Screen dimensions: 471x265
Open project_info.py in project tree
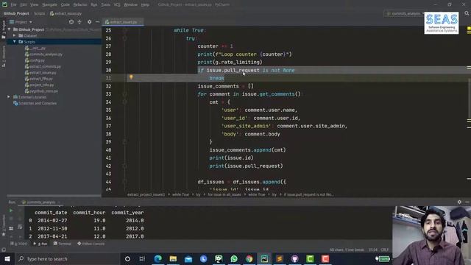[x=39, y=85]
